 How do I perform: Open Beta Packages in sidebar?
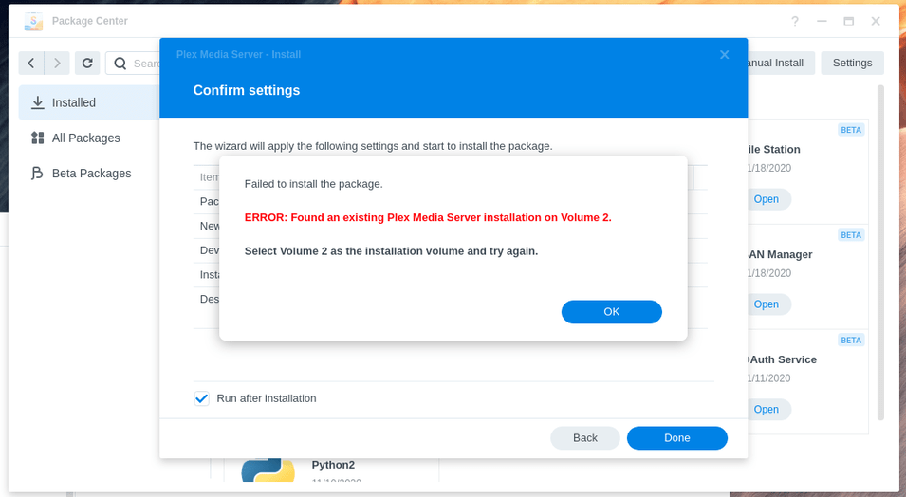[91, 174]
